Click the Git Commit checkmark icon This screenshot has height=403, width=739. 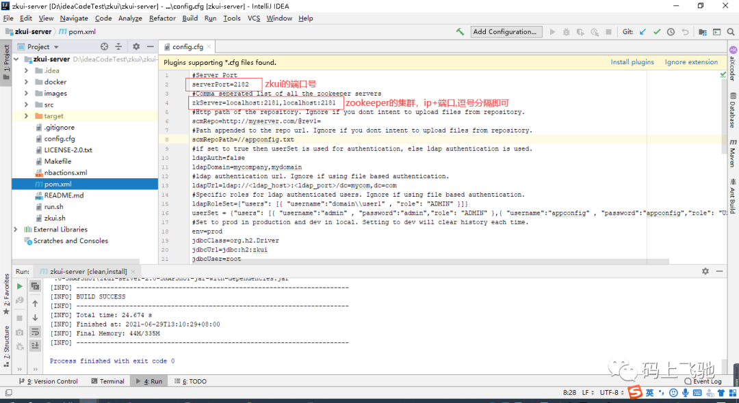(x=657, y=32)
